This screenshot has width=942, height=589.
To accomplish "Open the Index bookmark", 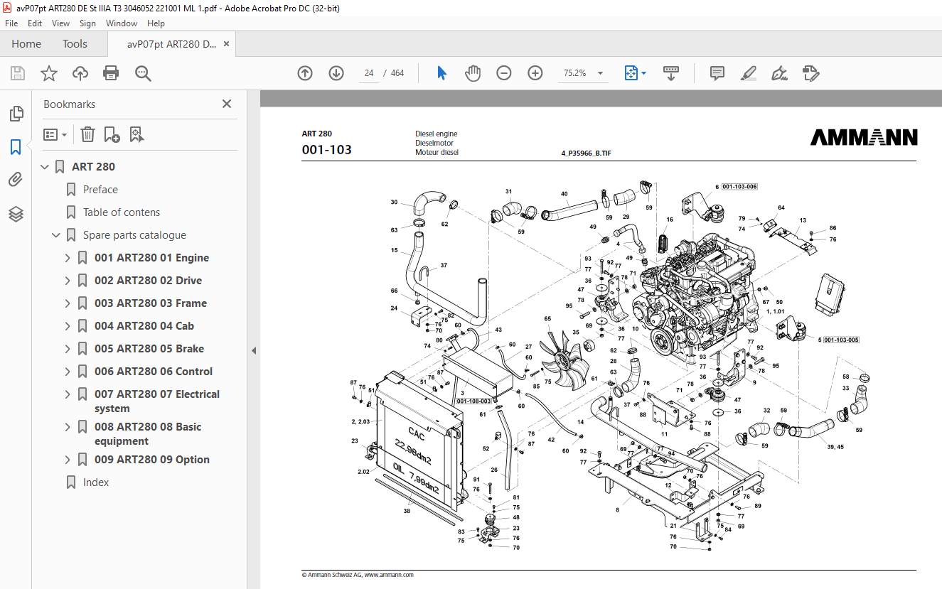I will [x=96, y=482].
